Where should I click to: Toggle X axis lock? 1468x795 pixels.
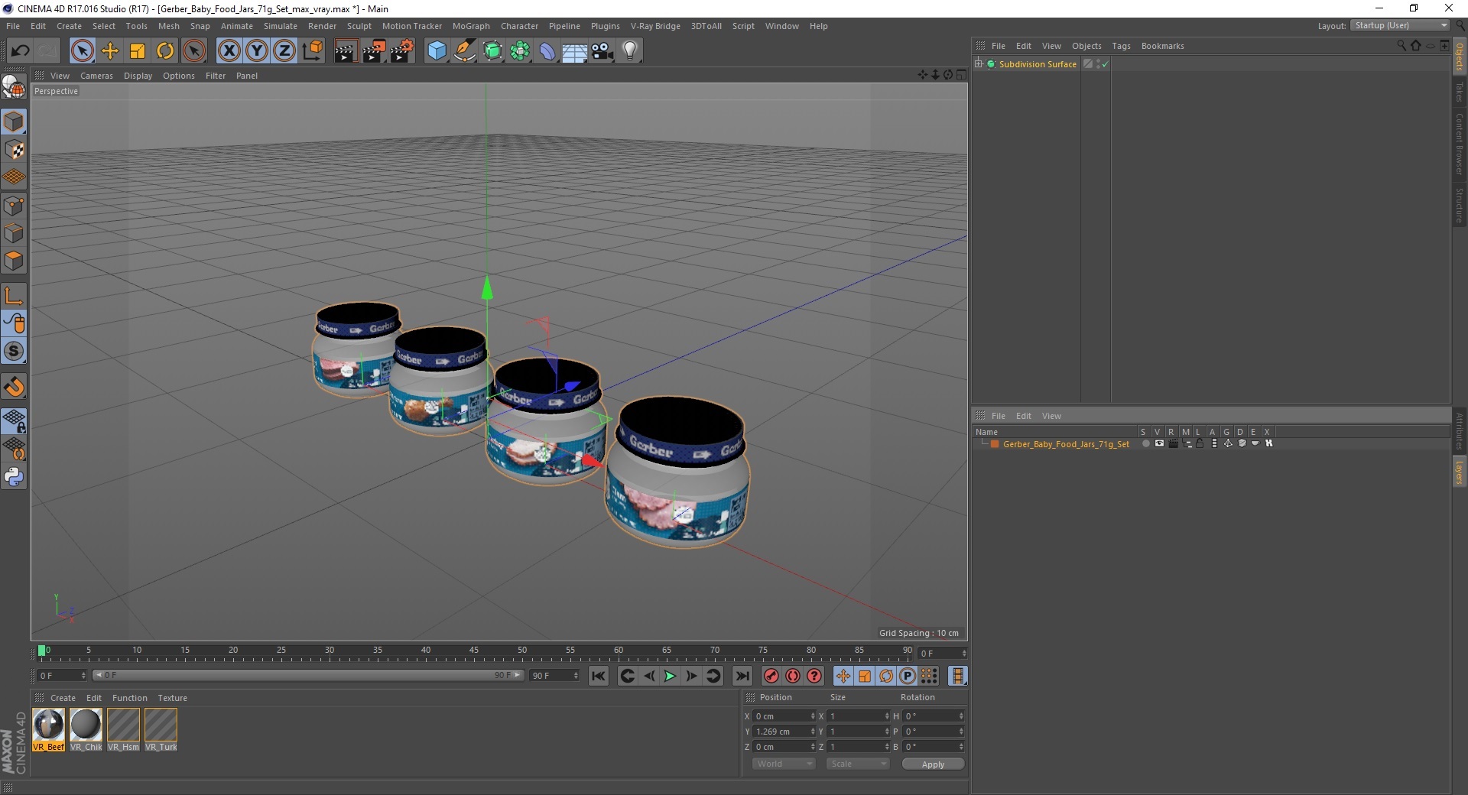tap(229, 51)
